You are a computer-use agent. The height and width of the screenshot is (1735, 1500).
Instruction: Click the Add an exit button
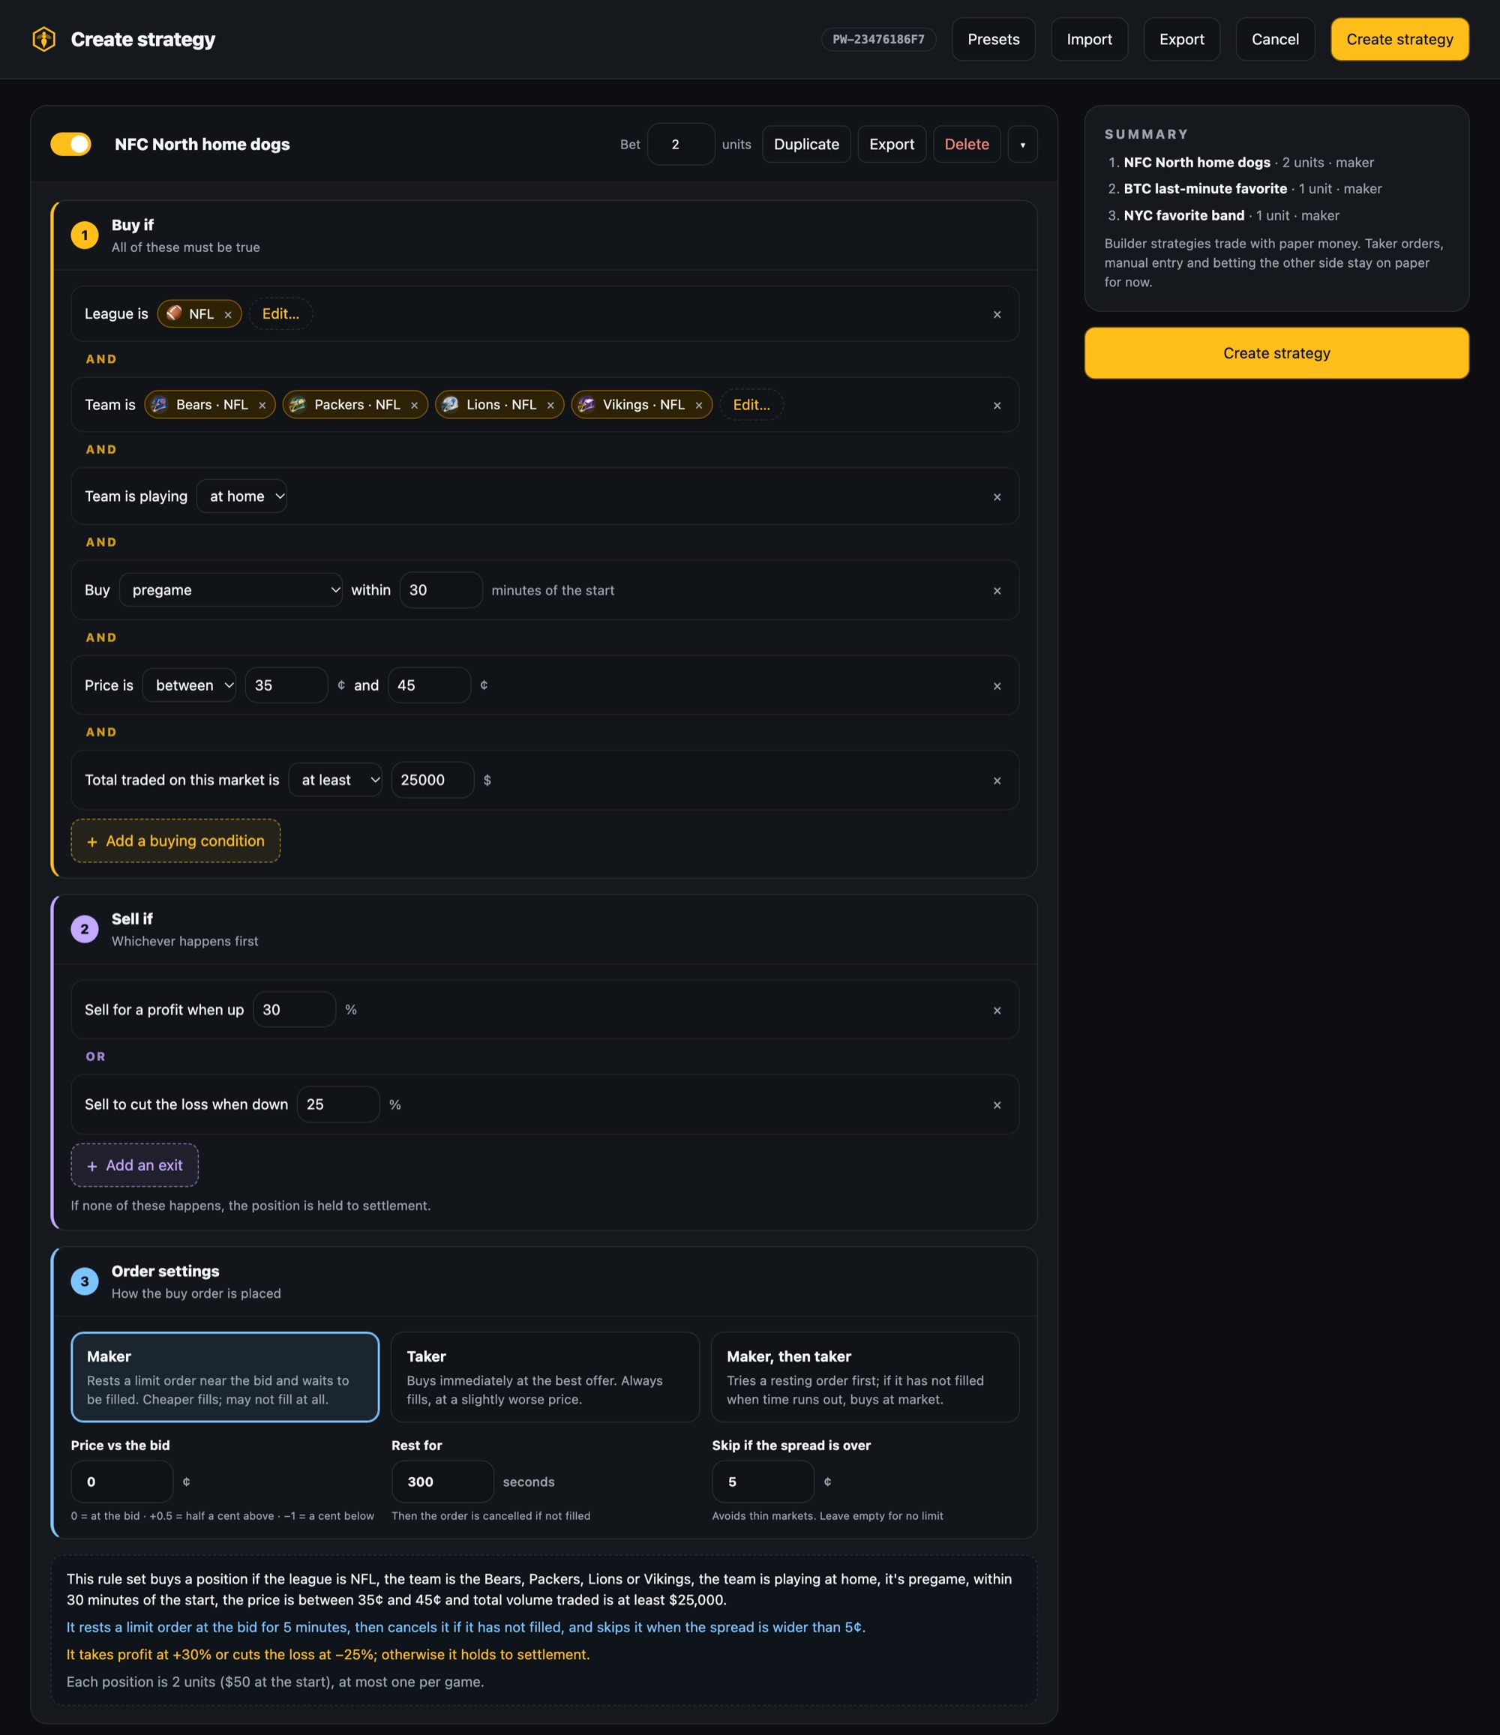(135, 1164)
